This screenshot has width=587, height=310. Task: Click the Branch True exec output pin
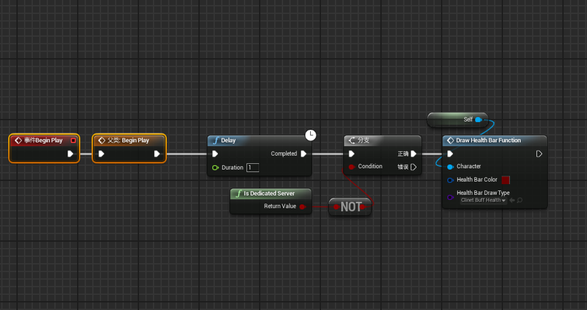click(x=413, y=154)
